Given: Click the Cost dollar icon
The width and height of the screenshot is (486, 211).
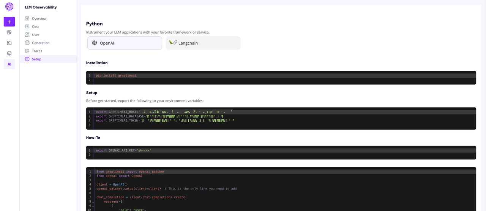Looking at the screenshot, I should (27, 26).
